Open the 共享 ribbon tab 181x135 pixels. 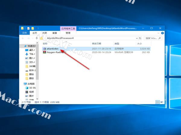coord(45,33)
